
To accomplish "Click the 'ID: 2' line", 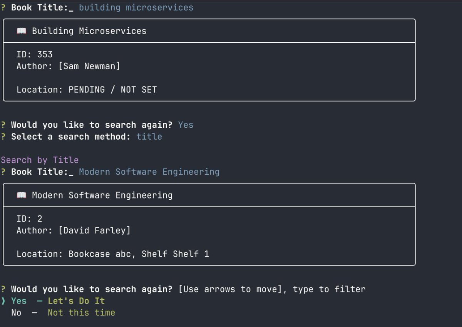I will coord(30,219).
